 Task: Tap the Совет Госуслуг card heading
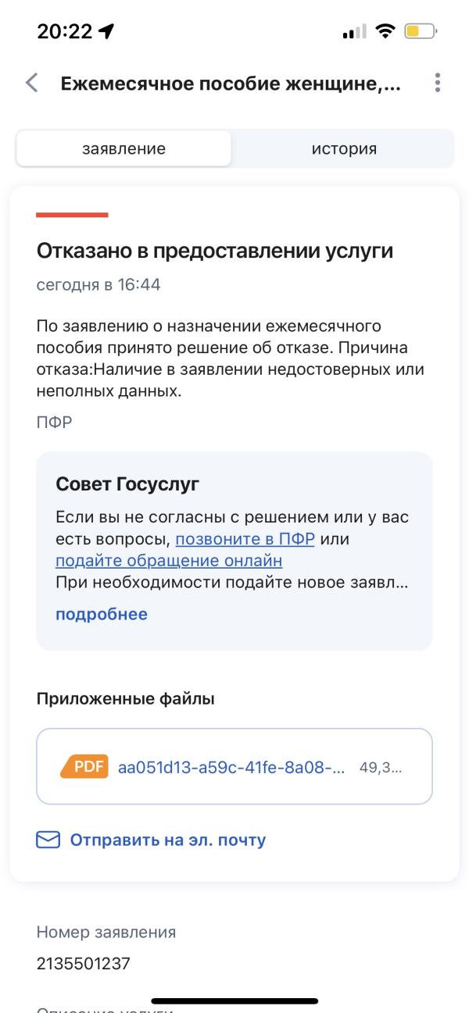[x=127, y=484]
